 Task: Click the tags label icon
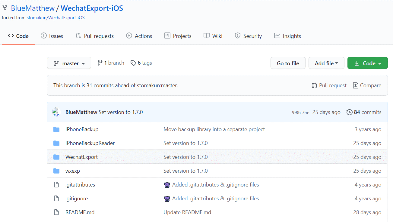click(133, 63)
